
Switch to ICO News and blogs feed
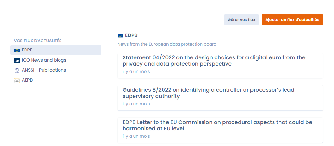(x=44, y=60)
